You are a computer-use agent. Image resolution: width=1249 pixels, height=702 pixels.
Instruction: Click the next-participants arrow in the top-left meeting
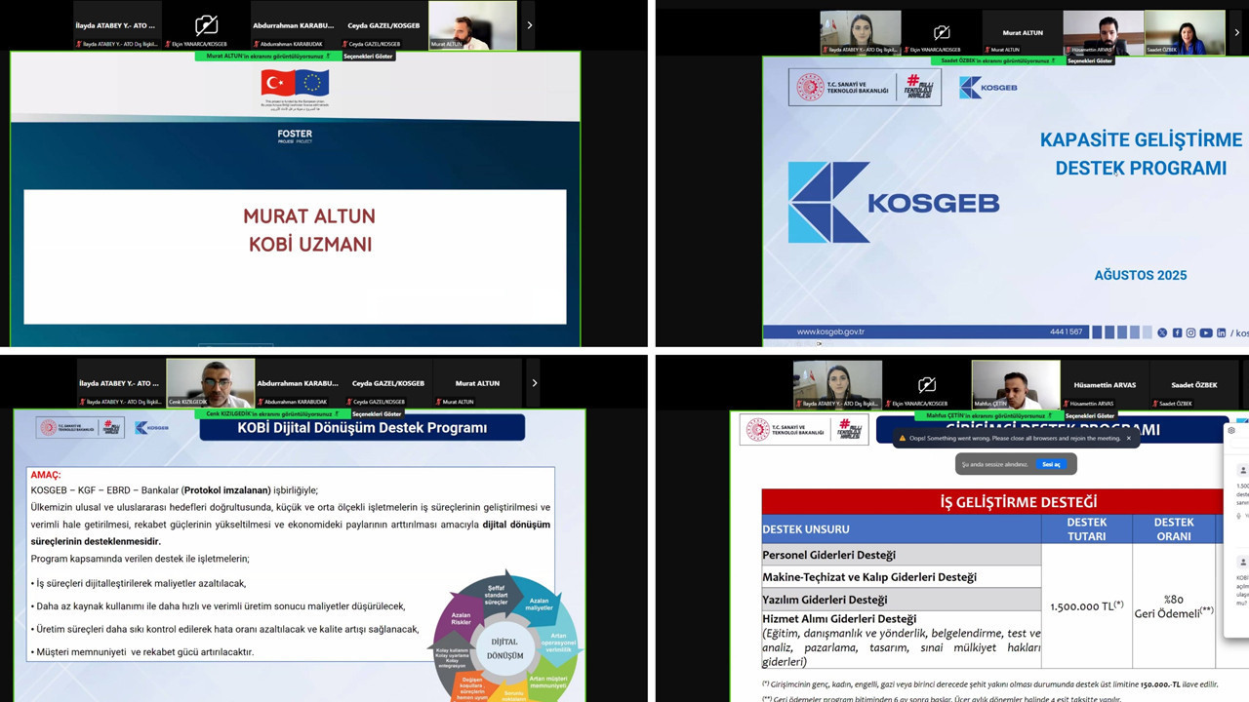(529, 25)
